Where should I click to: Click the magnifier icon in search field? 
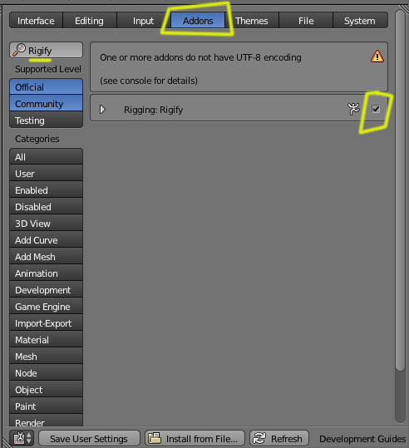pos(19,50)
